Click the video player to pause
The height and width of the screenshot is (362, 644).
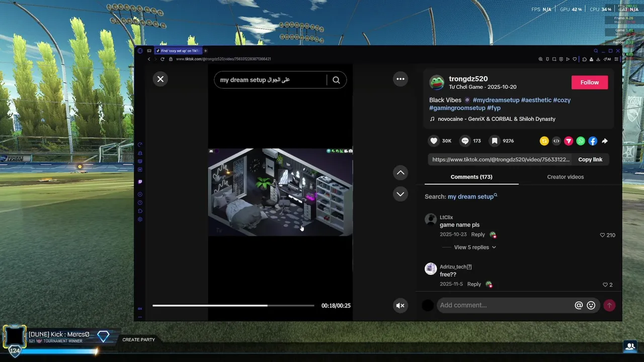(280, 192)
